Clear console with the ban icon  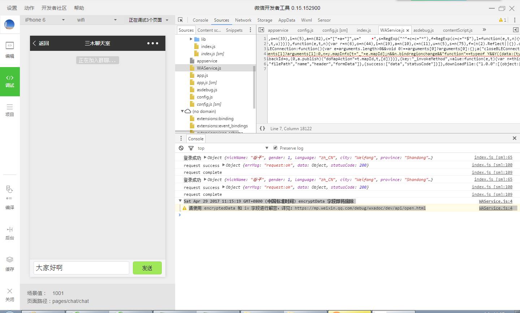[181, 148]
